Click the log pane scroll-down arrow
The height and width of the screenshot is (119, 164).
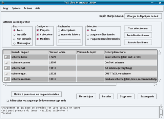pyautogui.click(x=161, y=116)
